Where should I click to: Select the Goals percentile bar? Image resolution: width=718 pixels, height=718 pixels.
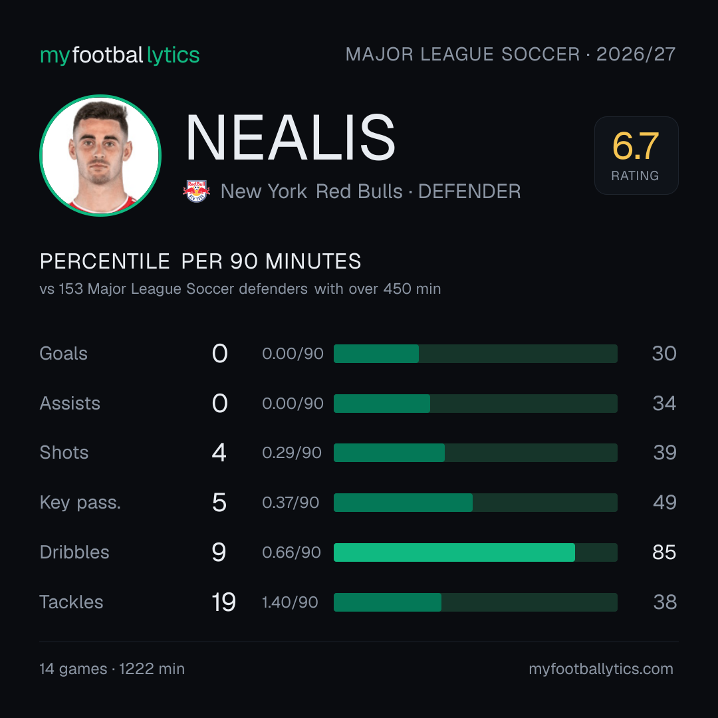[475, 354]
